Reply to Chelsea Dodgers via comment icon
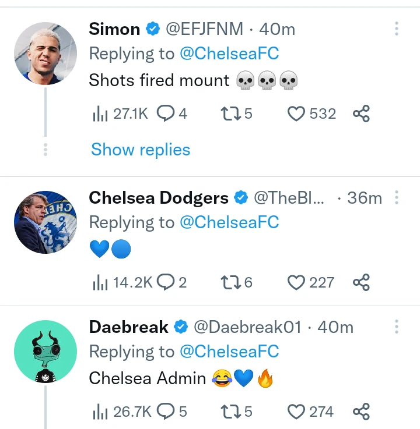Screen dimensions: 420x429 point(166,283)
